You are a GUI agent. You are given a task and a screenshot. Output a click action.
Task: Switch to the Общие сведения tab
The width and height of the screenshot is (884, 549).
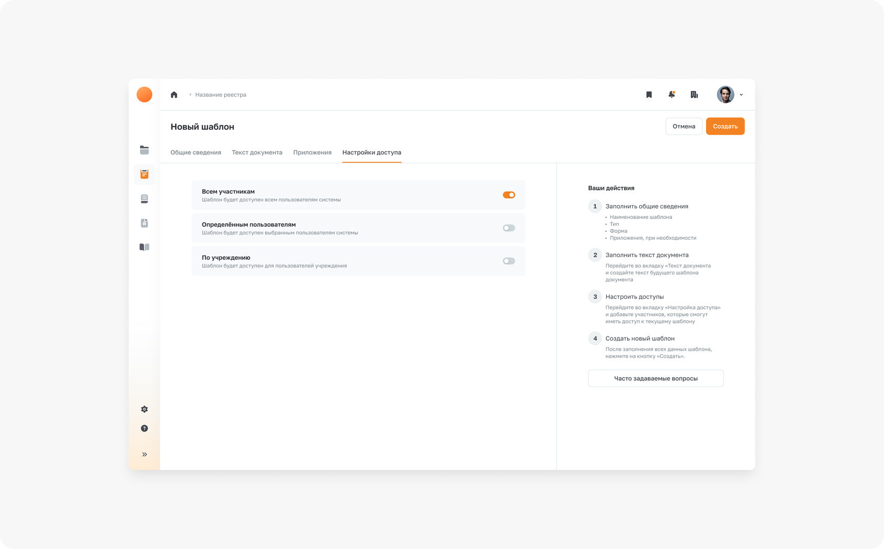click(196, 152)
